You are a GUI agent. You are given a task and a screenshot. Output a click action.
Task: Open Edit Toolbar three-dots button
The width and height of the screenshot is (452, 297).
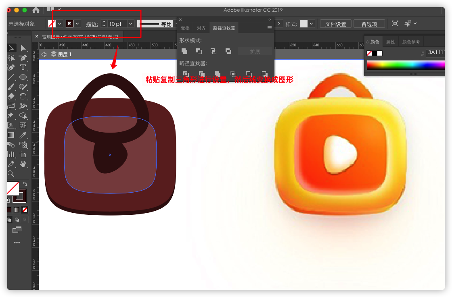tap(17, 243)
